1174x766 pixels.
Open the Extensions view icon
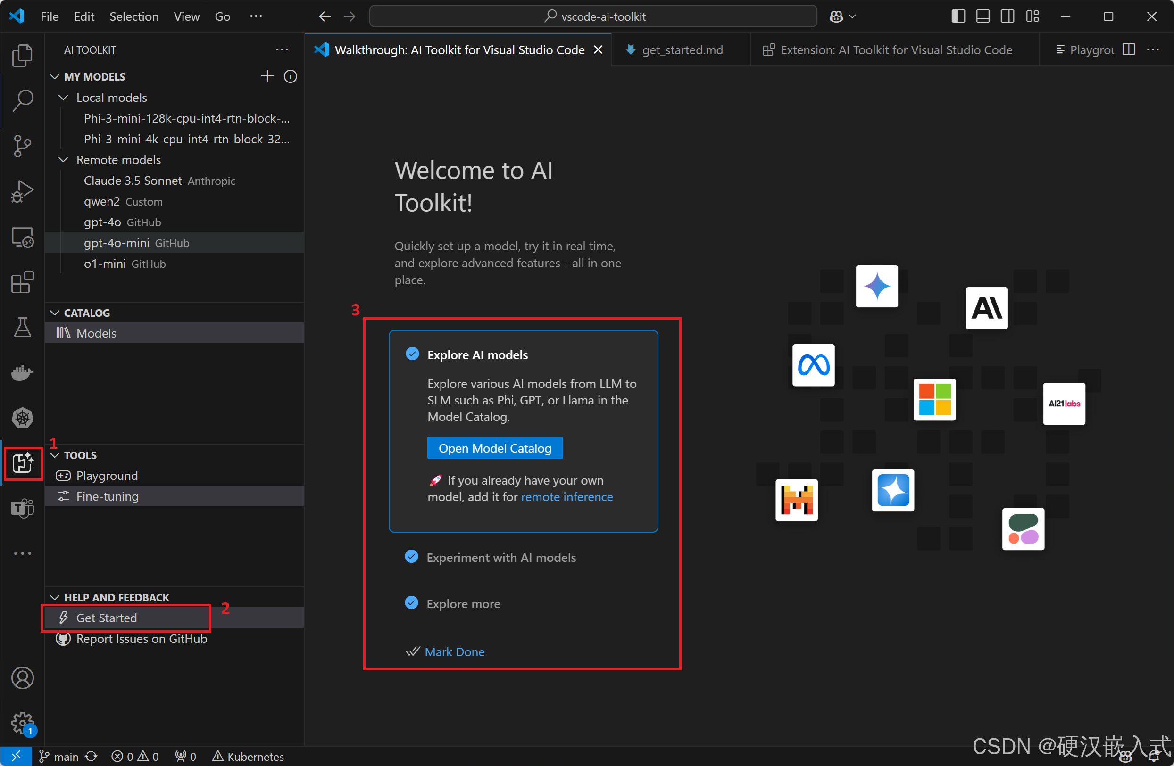click(22, 282)
